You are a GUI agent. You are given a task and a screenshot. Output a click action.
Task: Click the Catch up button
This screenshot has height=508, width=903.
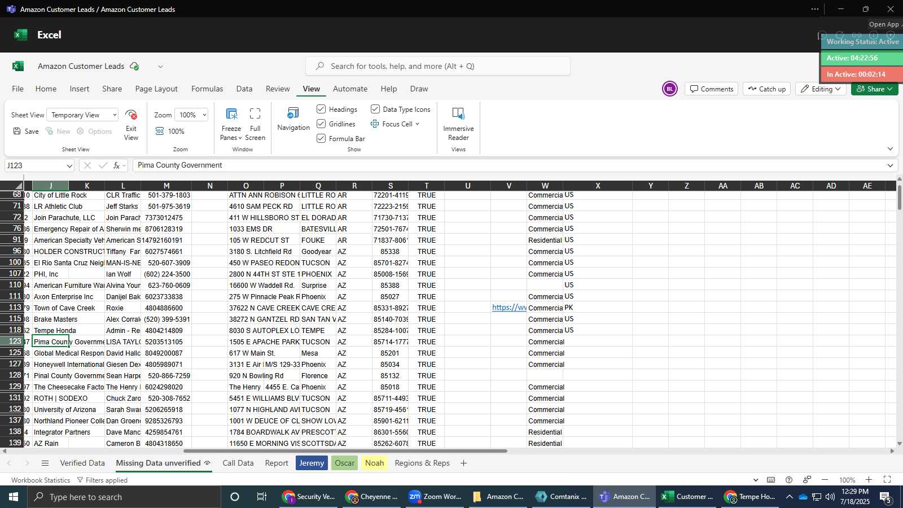tap(766, 89)
